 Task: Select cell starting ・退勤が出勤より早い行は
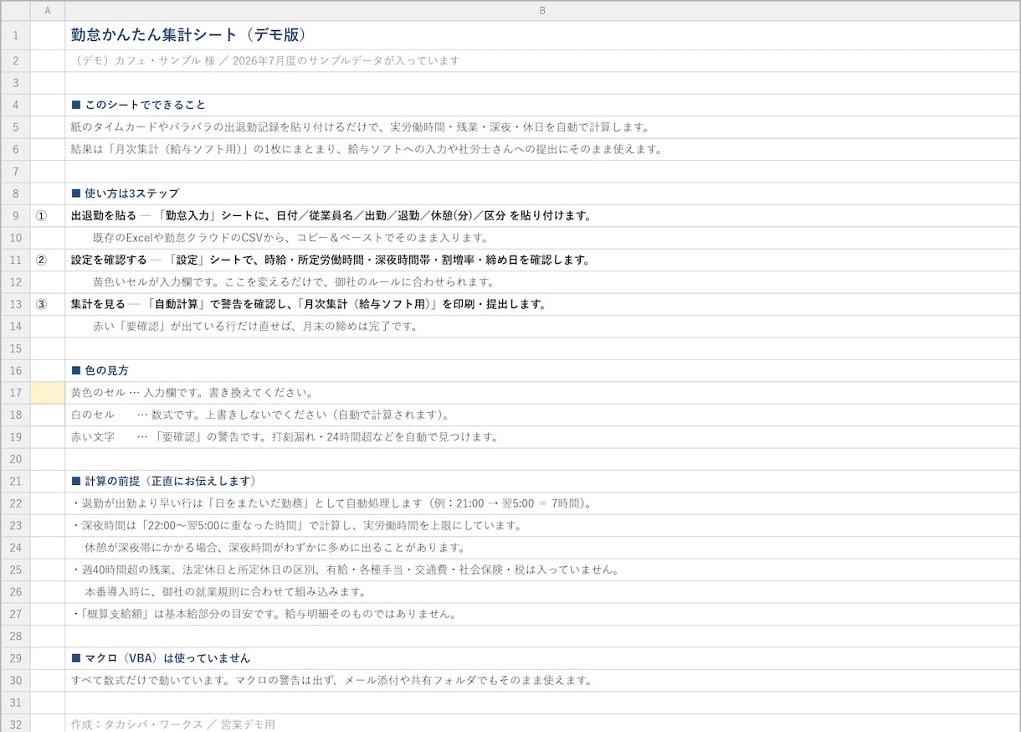pos(542,503)
